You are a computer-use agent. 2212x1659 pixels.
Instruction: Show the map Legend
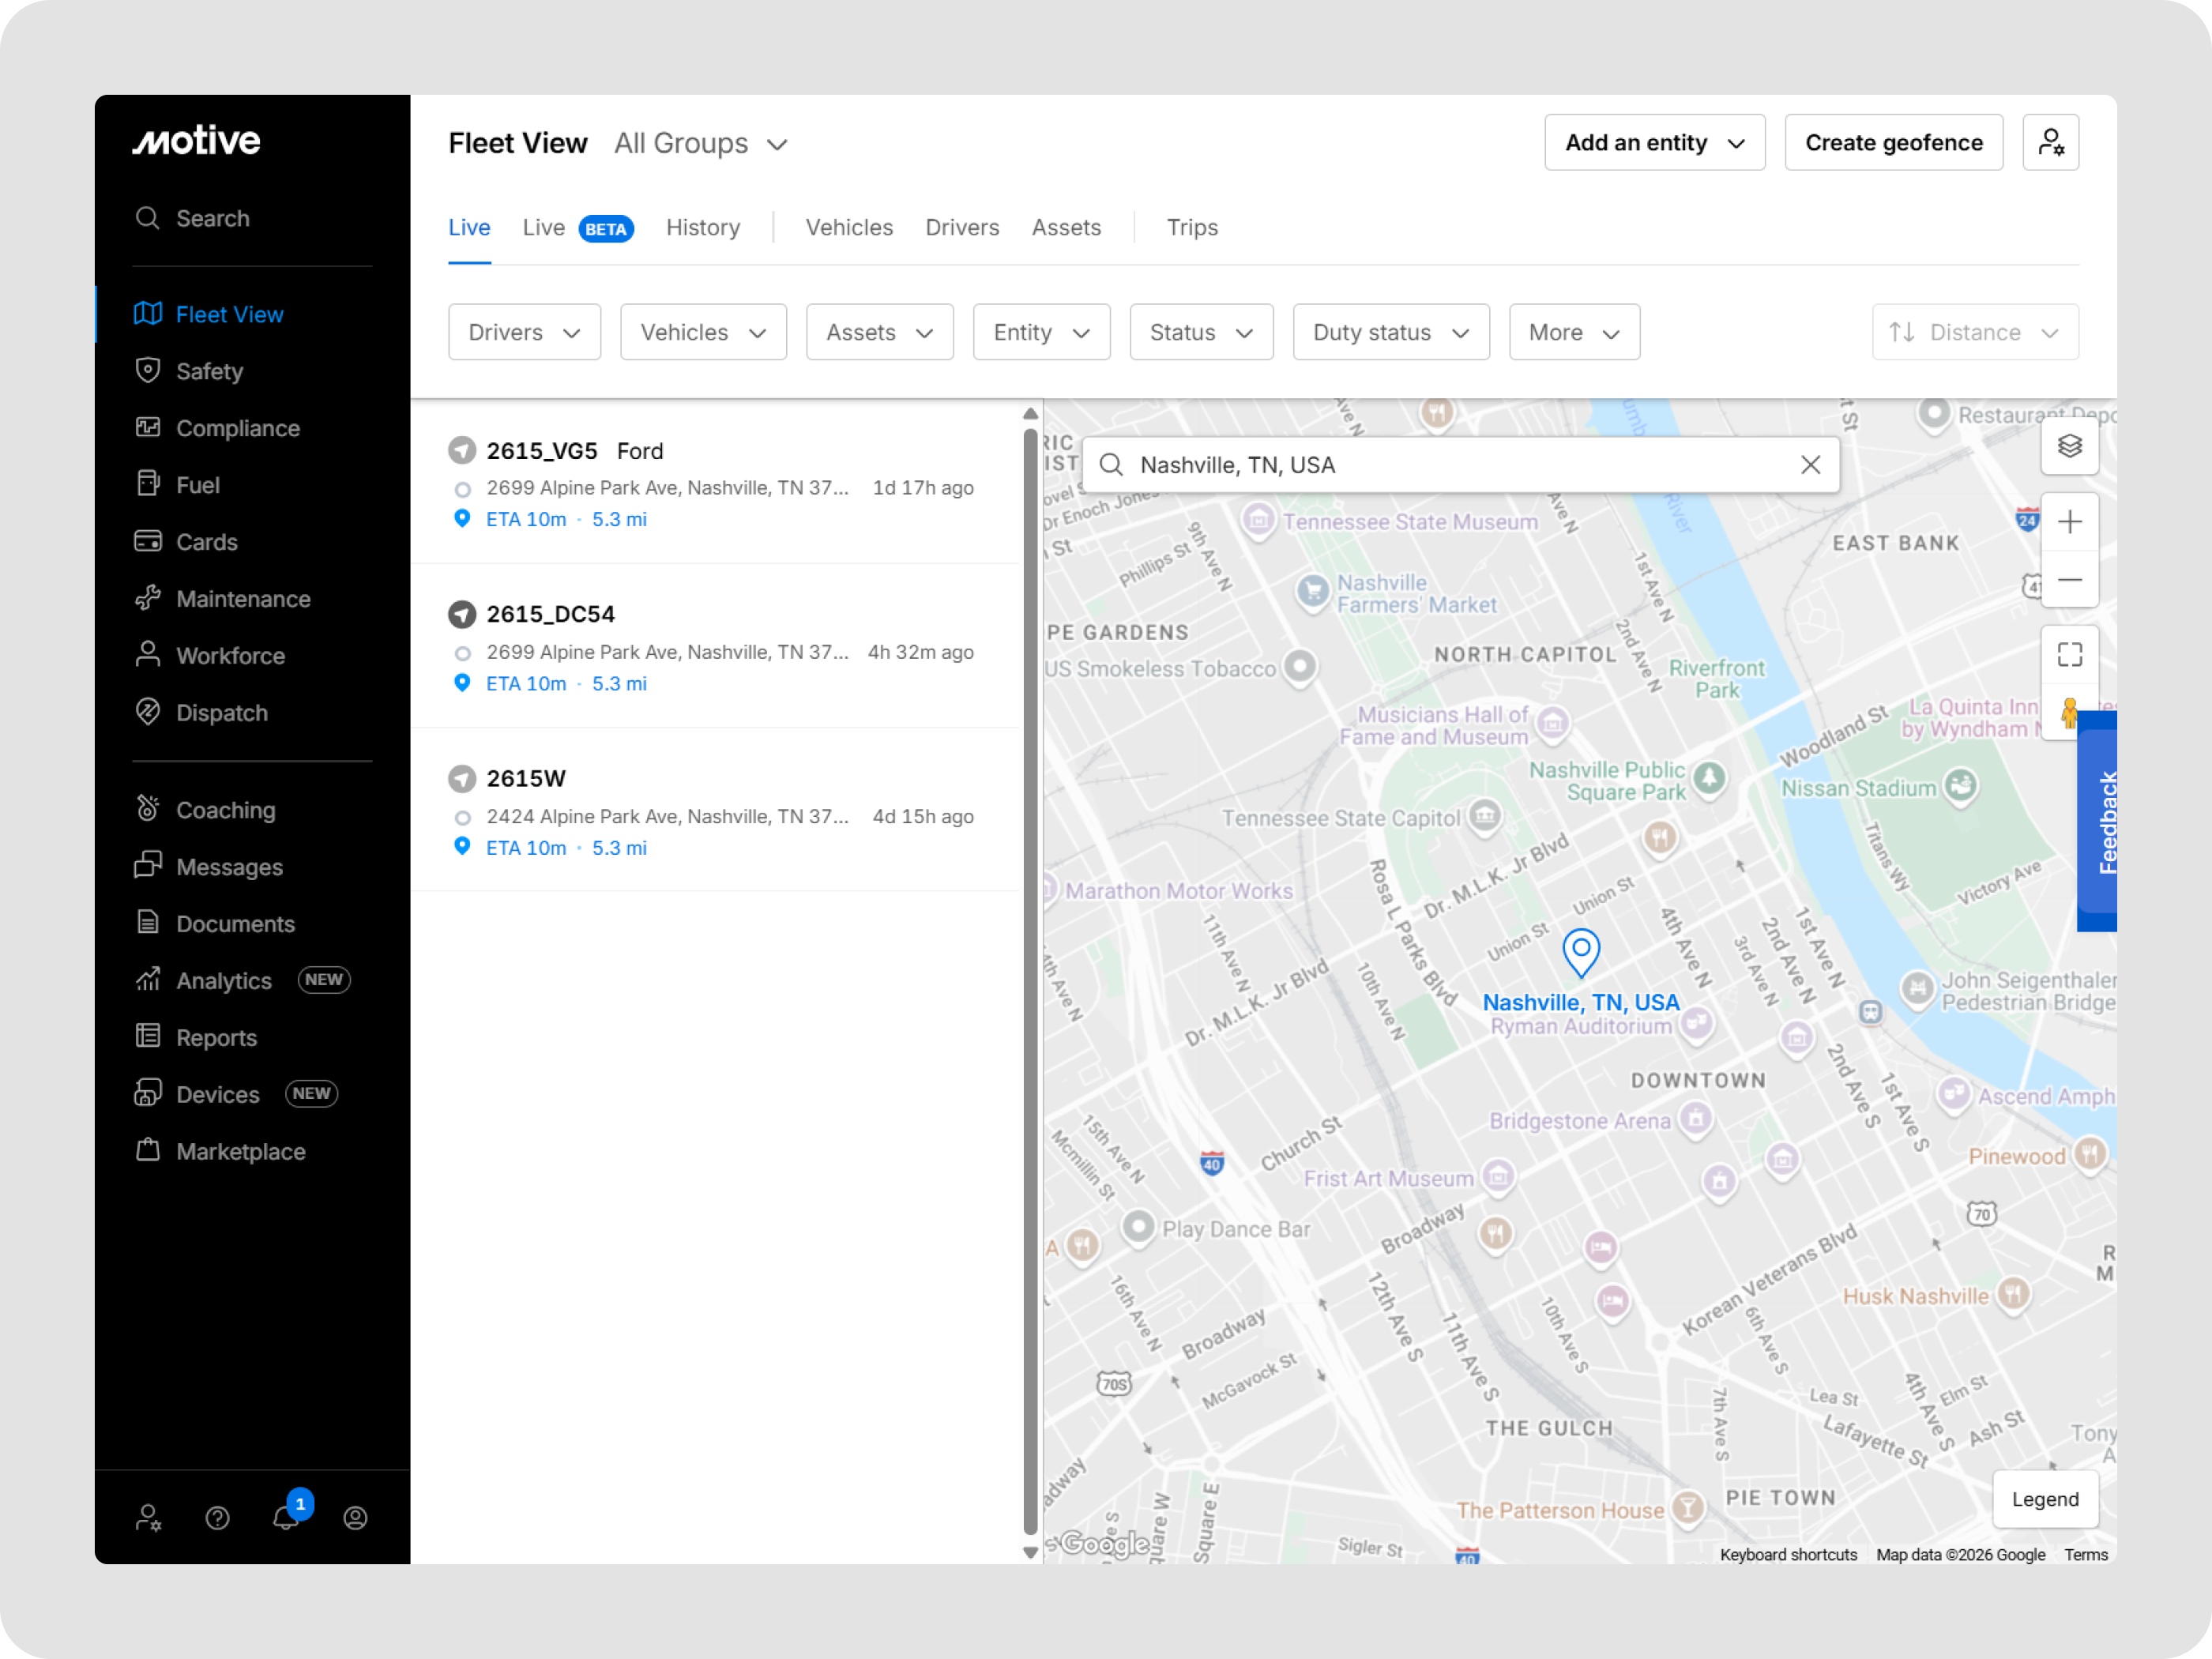pos(2044,1498)
